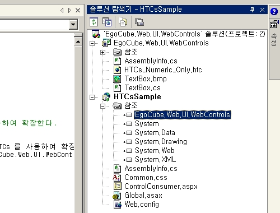Click the Show All Files toolbar icon
Screen dimensions: 280x213
coord(123,22)
